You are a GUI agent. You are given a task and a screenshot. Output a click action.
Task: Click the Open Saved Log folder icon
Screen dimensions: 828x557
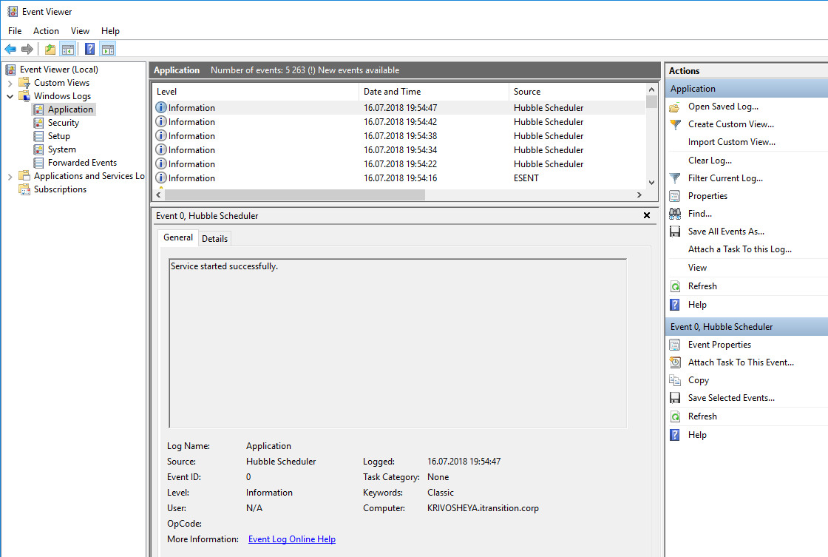click(x=675, y=107)
